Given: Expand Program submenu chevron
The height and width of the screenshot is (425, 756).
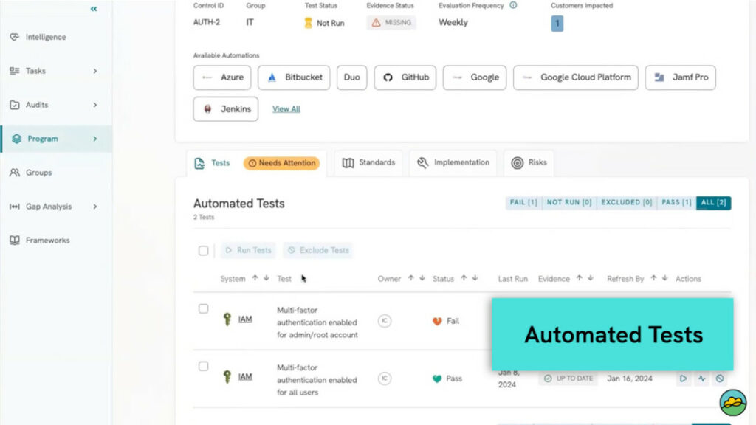Looking at the screenshot, I should coord(95,139).
